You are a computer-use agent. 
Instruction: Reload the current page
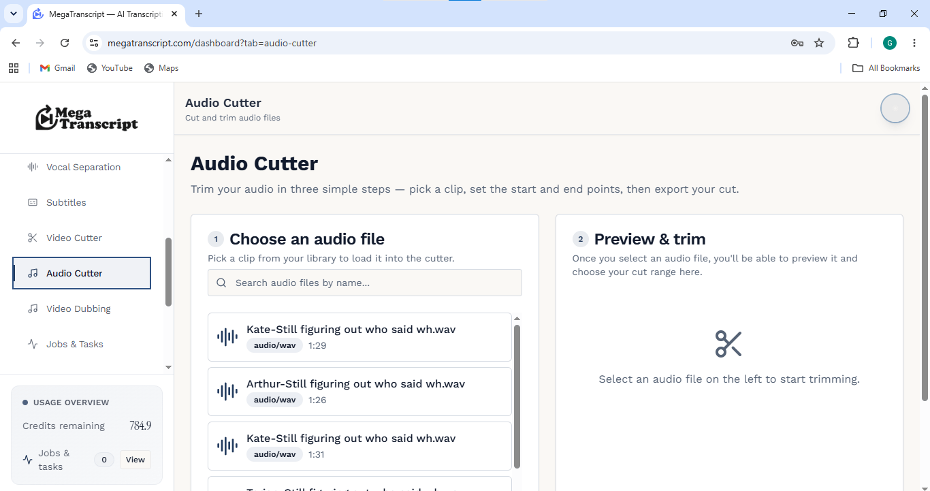pos(65,43)
